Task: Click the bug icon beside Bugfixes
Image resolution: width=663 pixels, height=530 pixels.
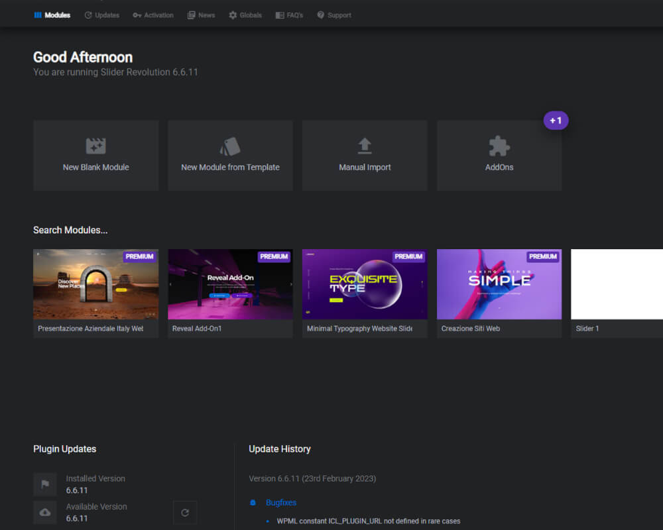Action: click(x=253, y=503)
